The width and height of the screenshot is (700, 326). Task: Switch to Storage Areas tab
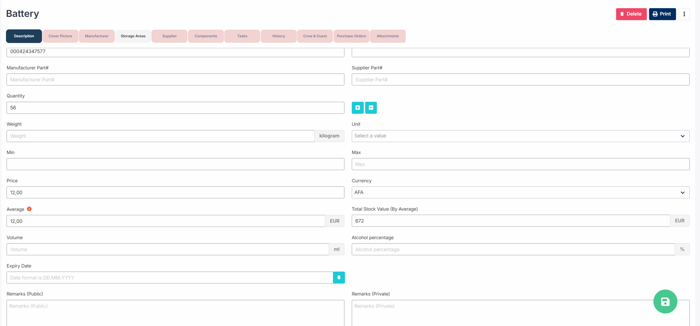pyautogui.click(x=133, y=36)
